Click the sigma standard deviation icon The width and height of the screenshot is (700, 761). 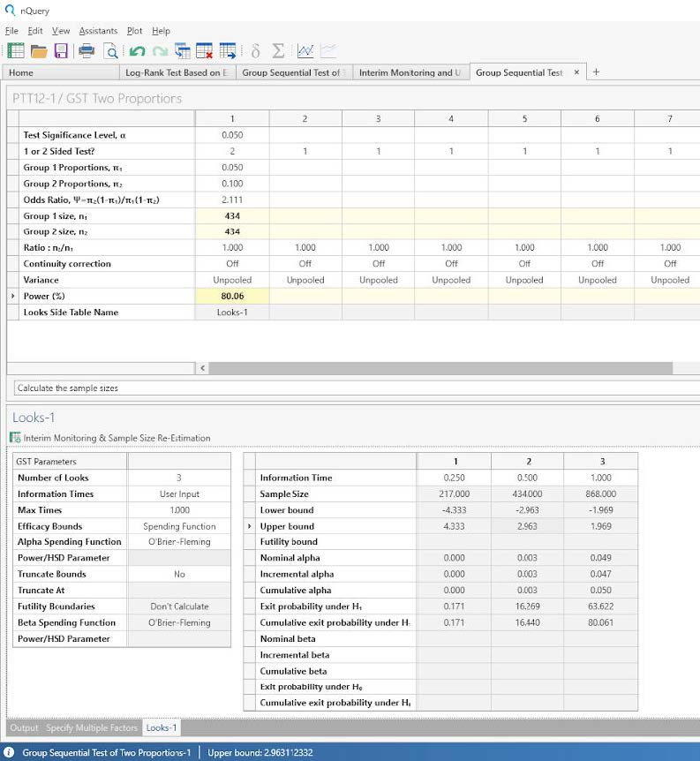click(278, 50)
